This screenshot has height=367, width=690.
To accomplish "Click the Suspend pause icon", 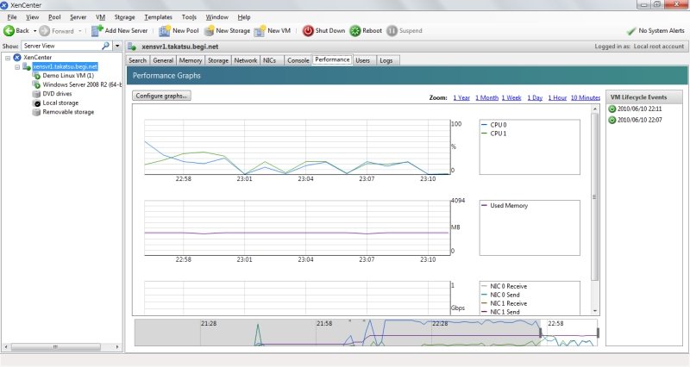I will pyautogui.click(x=392, y=31).
